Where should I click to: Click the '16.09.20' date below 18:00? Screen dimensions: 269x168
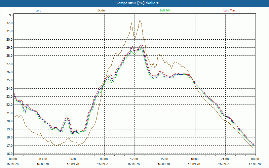[194, 164]
